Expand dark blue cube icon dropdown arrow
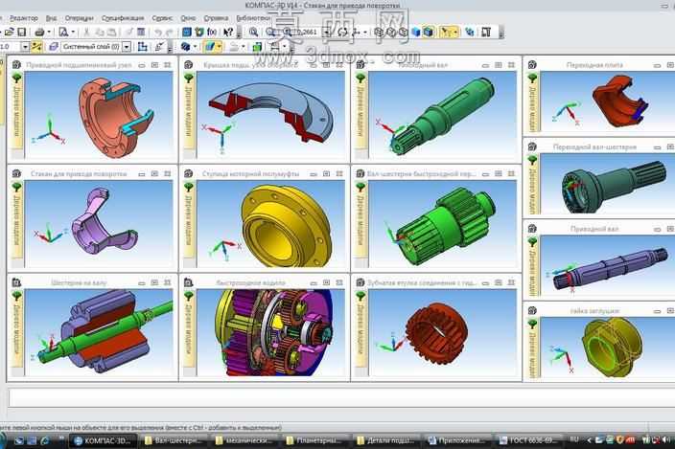The width and height of the screenshot is (675, 449). [x=195, y=46]
